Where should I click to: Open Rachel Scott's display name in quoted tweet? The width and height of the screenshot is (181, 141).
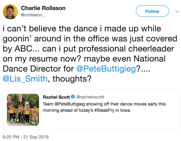[x=56, y=97]
